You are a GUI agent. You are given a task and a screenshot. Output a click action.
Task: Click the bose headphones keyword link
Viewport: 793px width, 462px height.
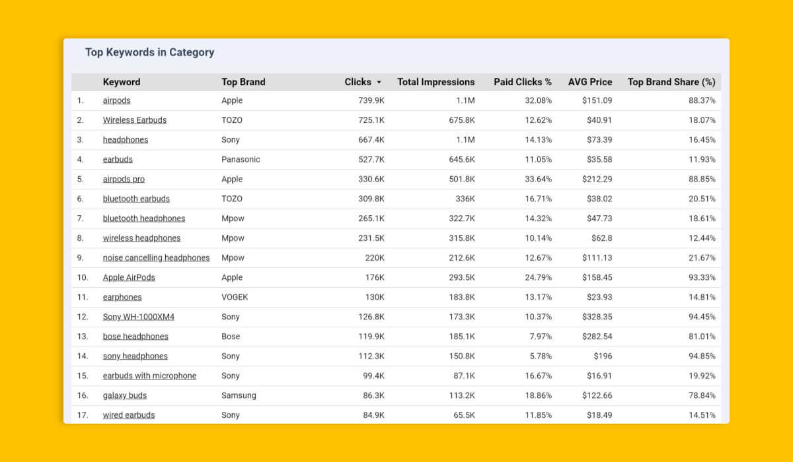[135, 337]
